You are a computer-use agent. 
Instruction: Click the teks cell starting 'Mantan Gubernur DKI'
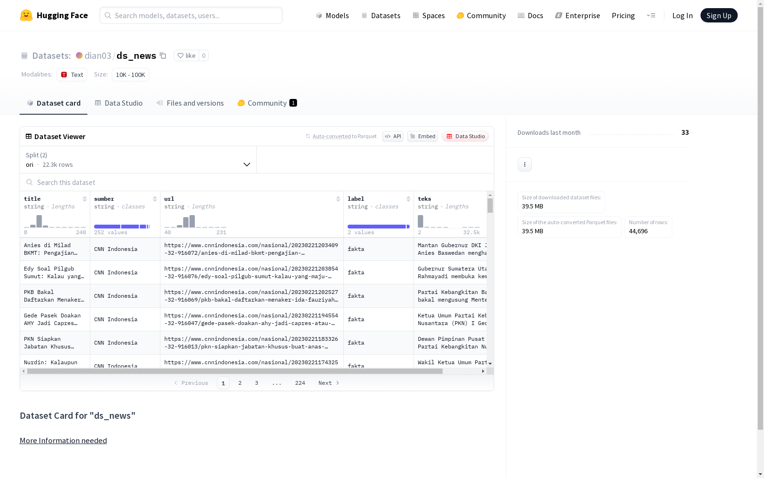tap(450, 249)
